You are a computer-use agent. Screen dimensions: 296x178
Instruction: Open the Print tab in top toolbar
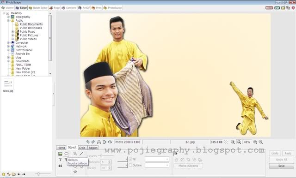[97, 8]
